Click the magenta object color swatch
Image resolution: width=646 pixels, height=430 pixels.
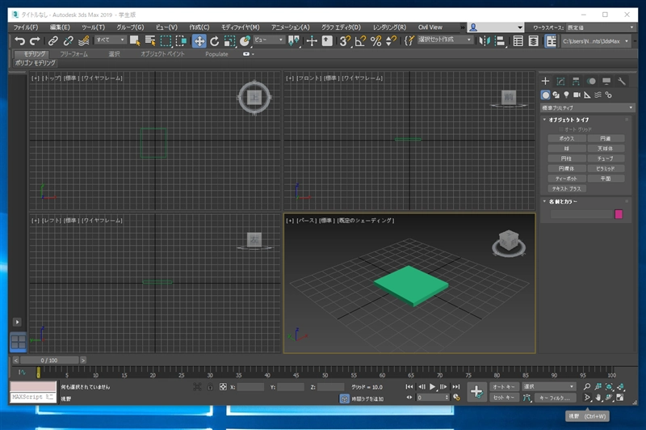click(x=619, y=214)
